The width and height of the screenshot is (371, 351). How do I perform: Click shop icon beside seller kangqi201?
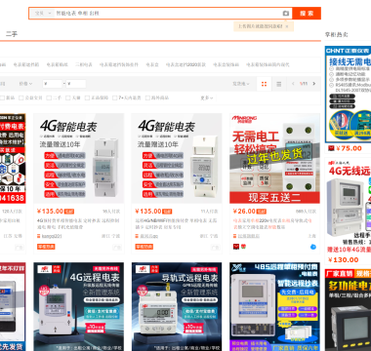coord(39,236)
